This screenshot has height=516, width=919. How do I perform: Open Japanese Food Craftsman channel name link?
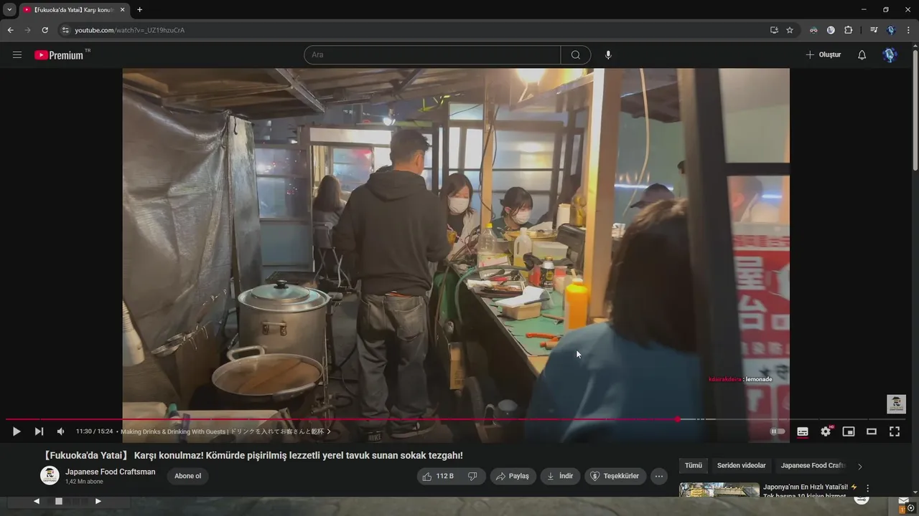click(110, 472)
